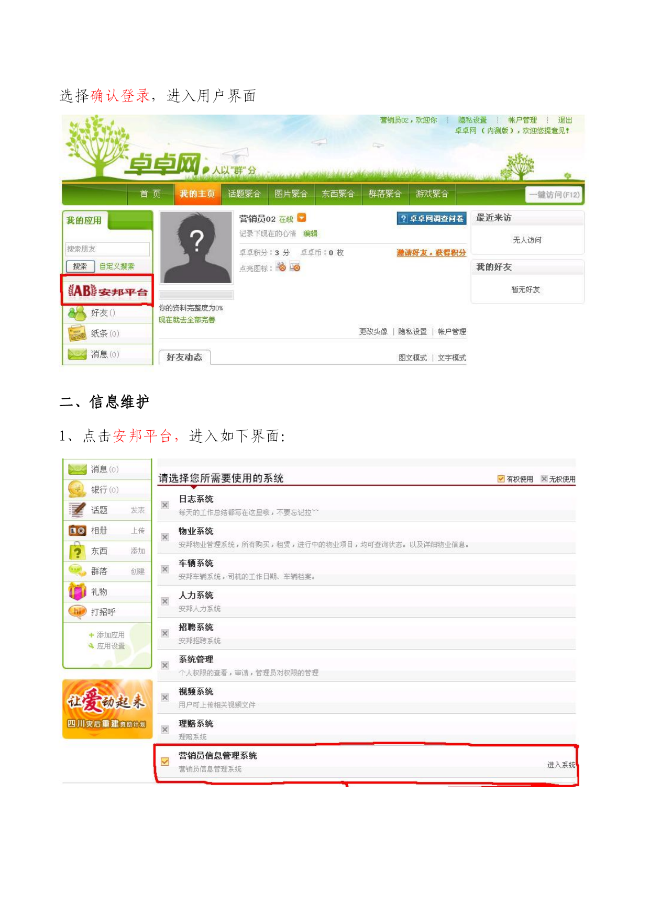Click the 好友 friends icon in sidebar

[77, 313]
